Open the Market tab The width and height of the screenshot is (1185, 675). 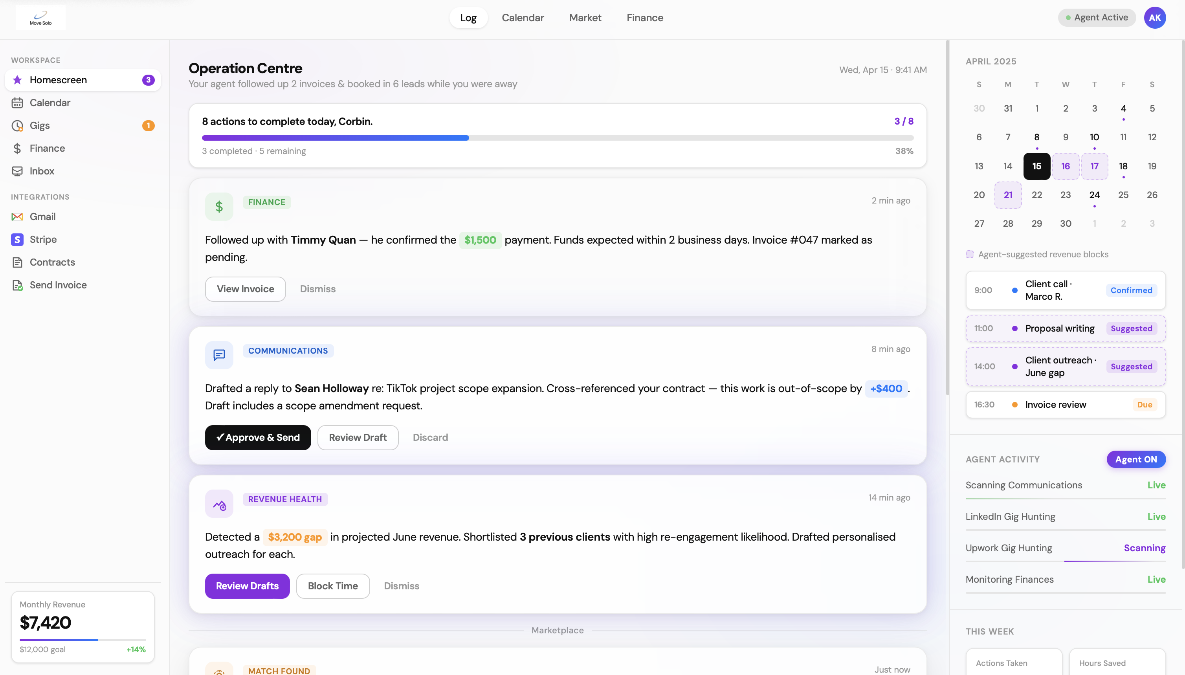click(x=585, y=18)
